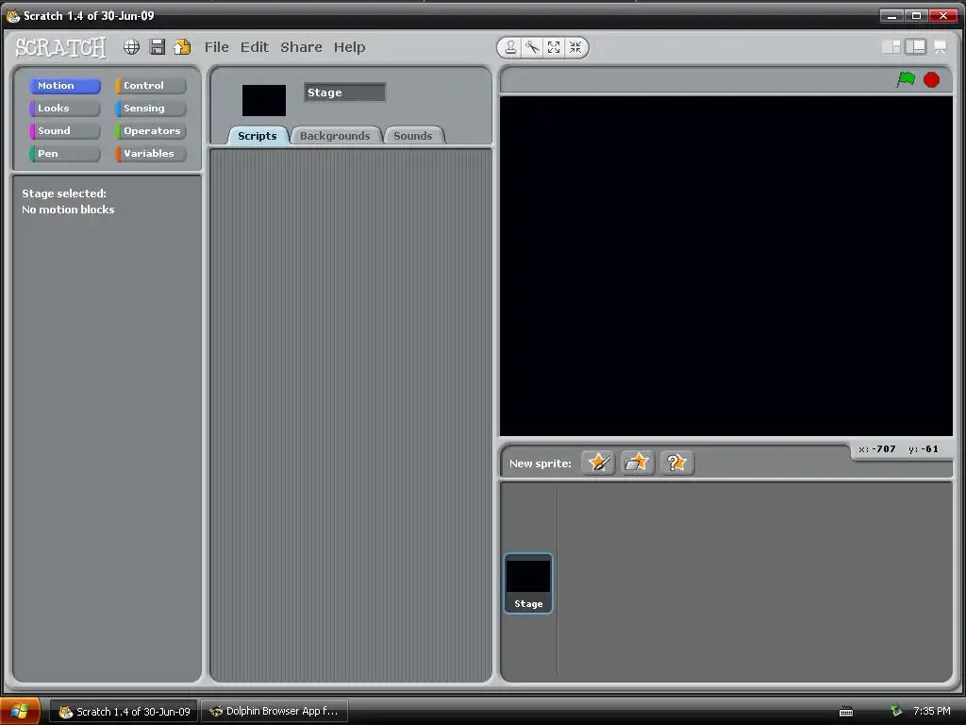Open the File menu
966x725 pixels.
pos(216,47)
